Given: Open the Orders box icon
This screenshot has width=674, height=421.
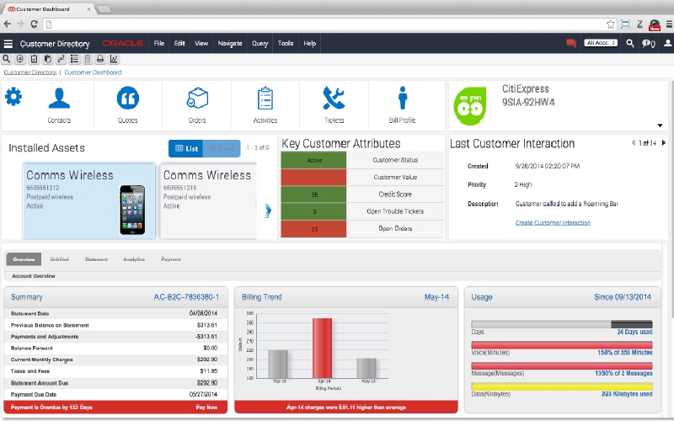Looking at the screenshot, I should [197, 98].
